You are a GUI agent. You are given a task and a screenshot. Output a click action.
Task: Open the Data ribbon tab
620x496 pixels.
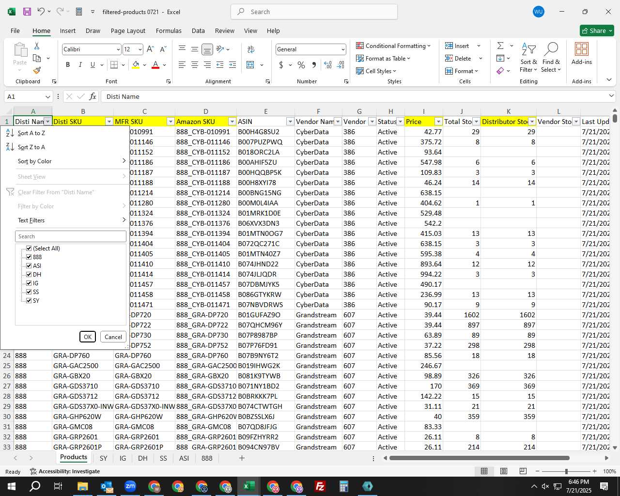click(198, 31)
